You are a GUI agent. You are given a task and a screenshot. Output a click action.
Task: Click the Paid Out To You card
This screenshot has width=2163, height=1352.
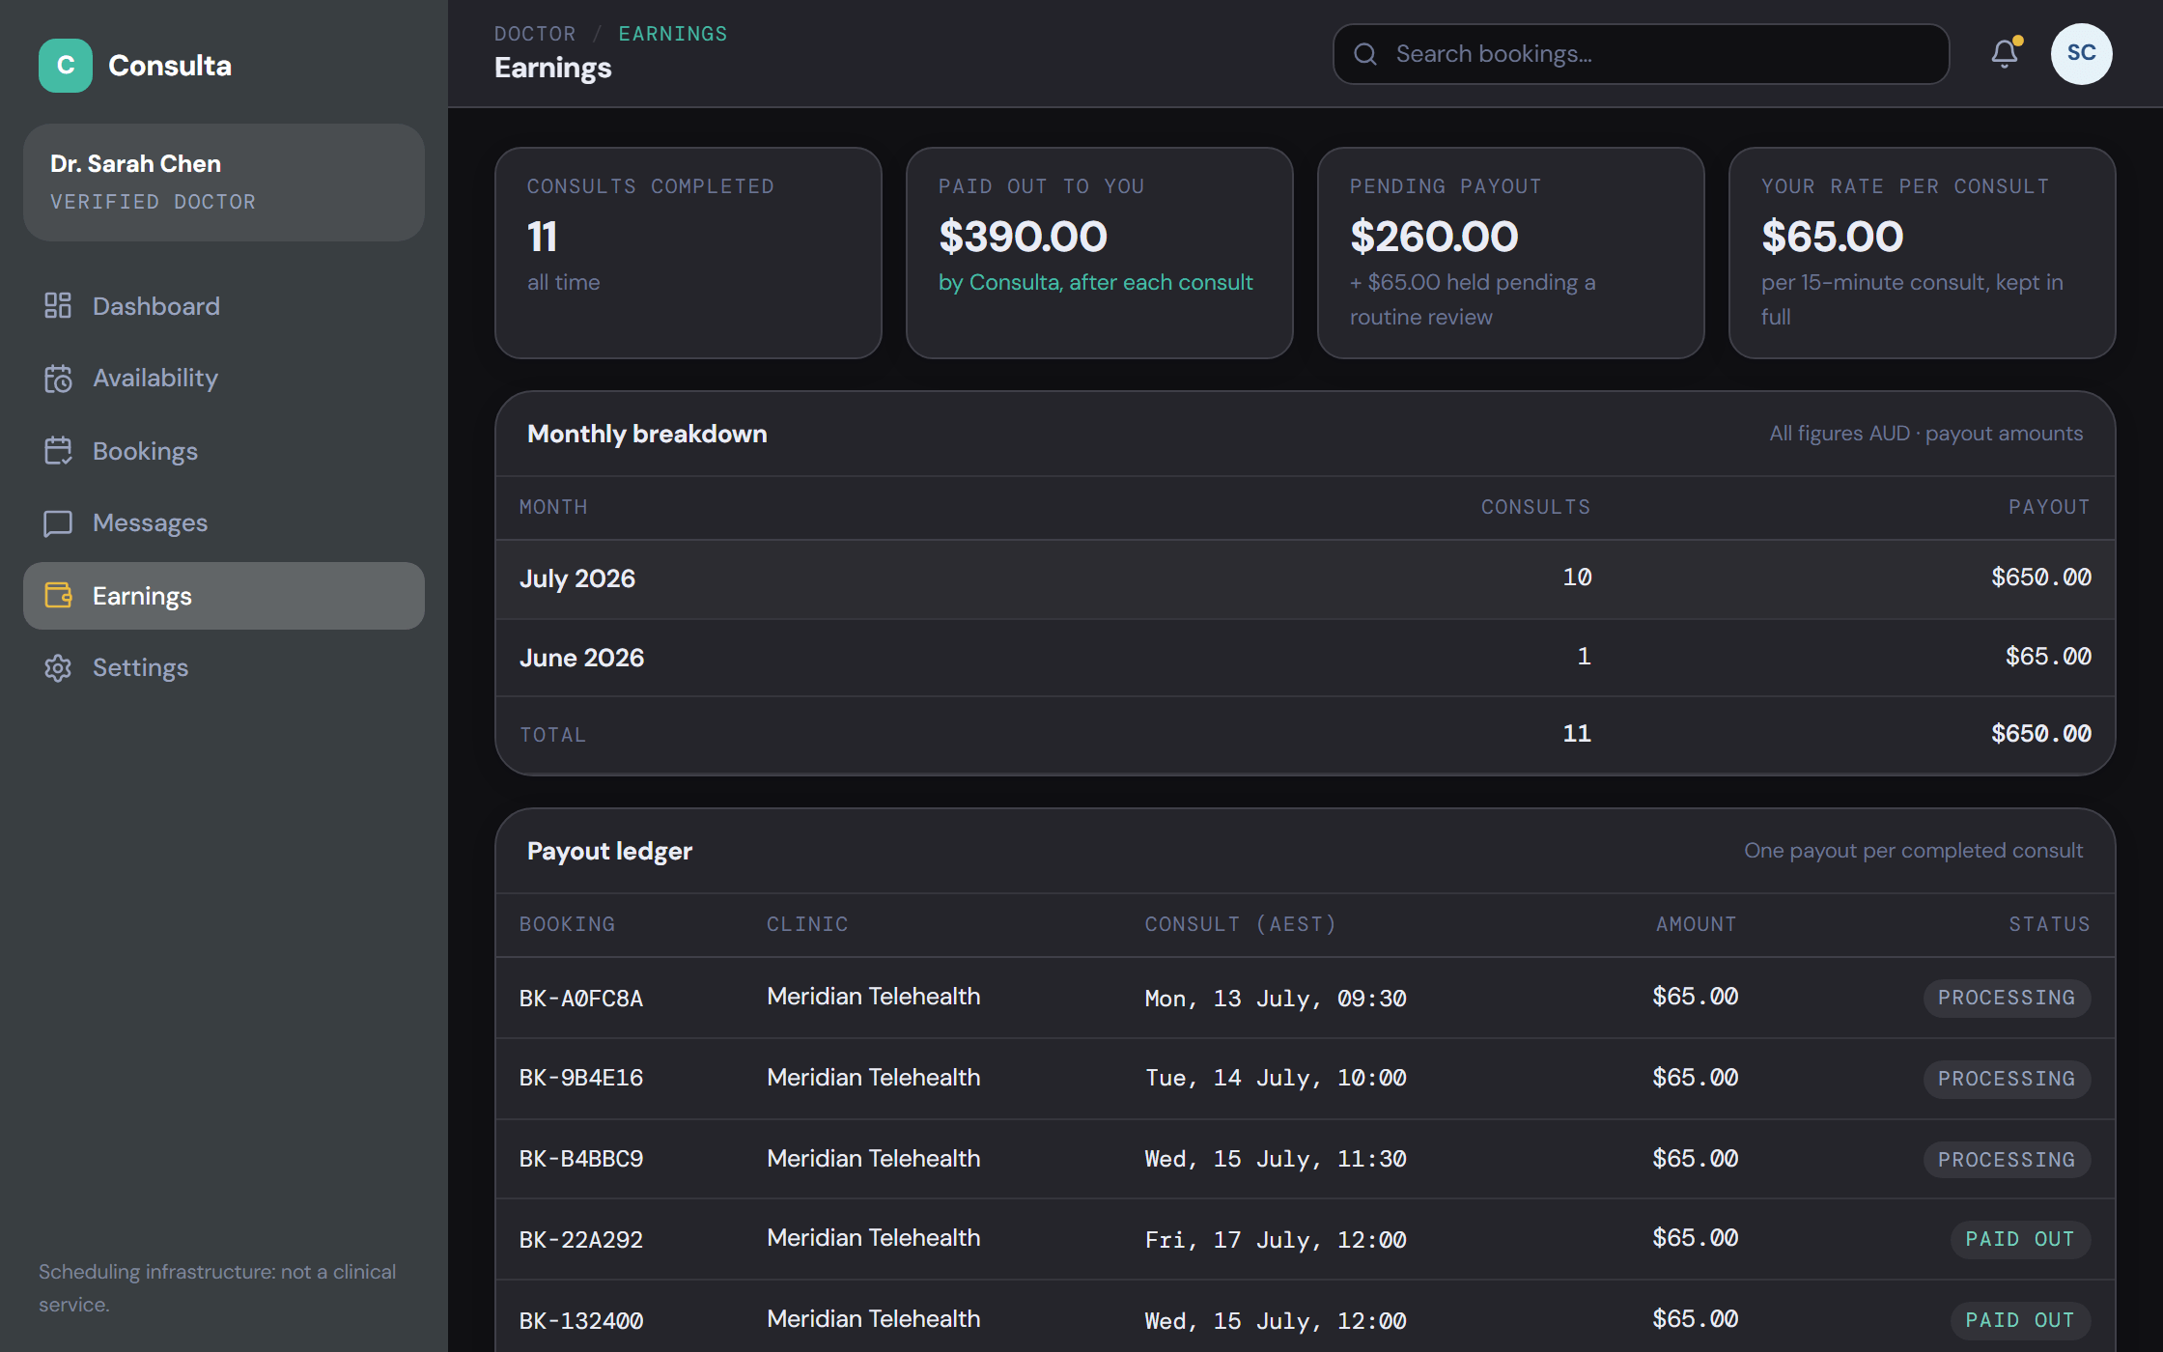tap(1100, 253)
